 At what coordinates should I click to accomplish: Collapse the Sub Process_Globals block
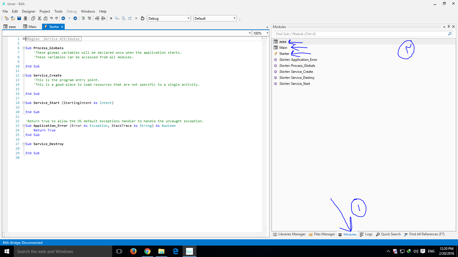pyautogui.click(x=24, y=48)
